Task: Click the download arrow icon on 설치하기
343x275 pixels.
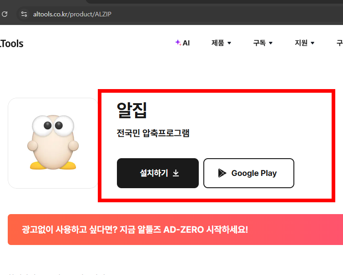Action: [x=176, y=173]
